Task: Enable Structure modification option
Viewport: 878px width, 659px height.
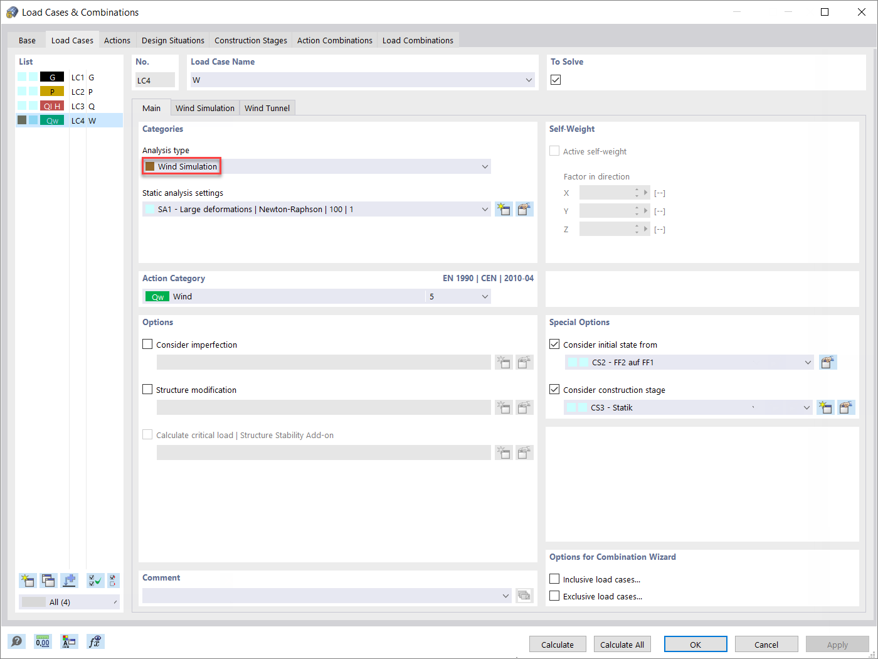Action: (x=148, y=389)
